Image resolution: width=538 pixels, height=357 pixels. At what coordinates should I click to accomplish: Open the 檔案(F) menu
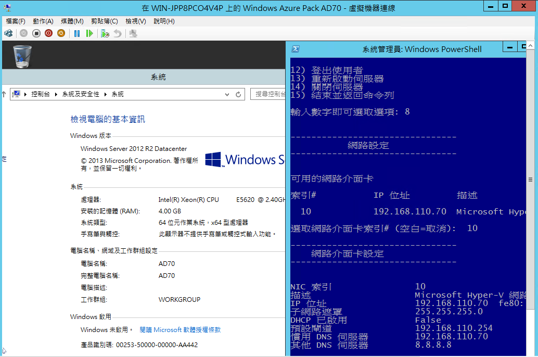[x=16, y=21]
